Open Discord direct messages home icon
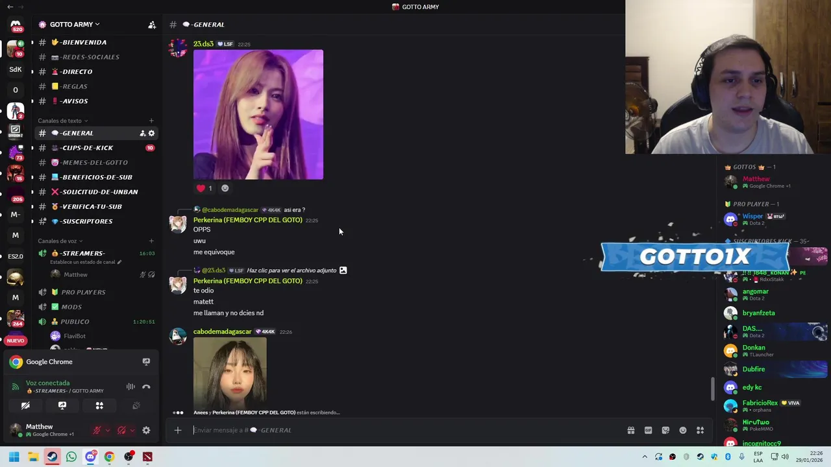 pyautogui.click(x=16, y=25)
